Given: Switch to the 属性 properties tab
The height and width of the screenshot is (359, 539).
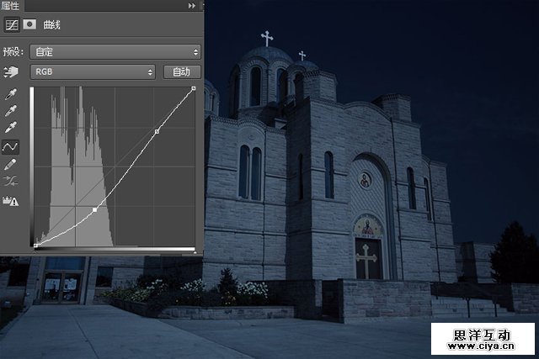Looking at the screenshot, I should tap(11, 5).
